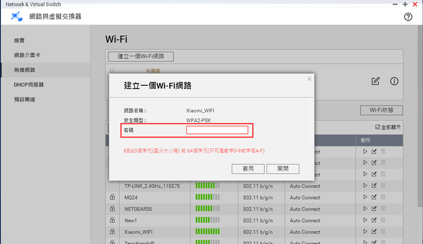Image resolution: width=423 pixels, height=244 pixels.
Task: Click edit icon in NETGEAR58 row
Action: point(374,209)
